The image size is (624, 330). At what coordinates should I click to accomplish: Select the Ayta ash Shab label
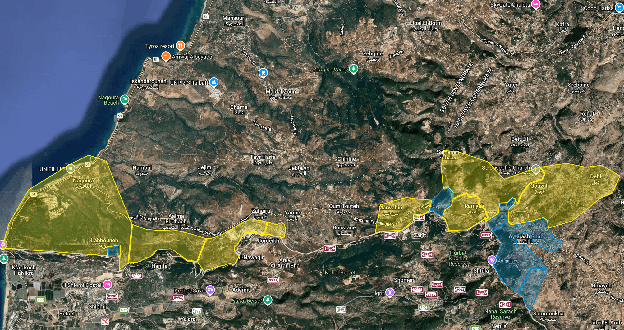click(526, 239)
